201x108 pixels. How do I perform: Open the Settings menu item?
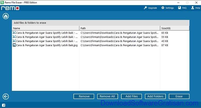[167, 8]
